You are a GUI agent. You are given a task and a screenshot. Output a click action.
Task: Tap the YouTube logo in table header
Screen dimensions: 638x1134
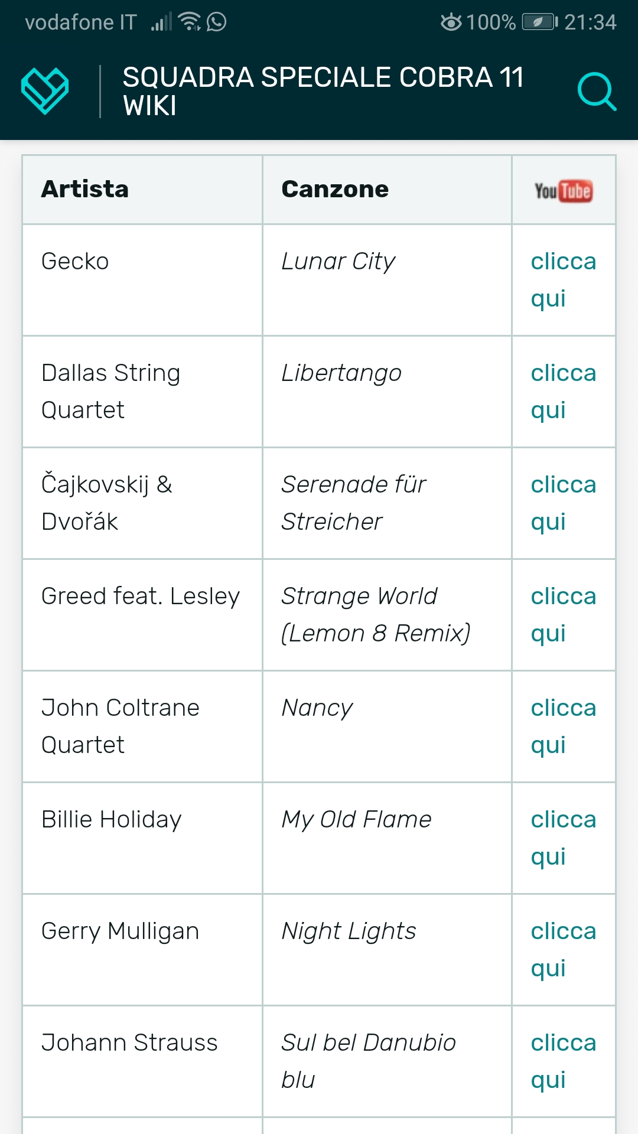(563, 190)
